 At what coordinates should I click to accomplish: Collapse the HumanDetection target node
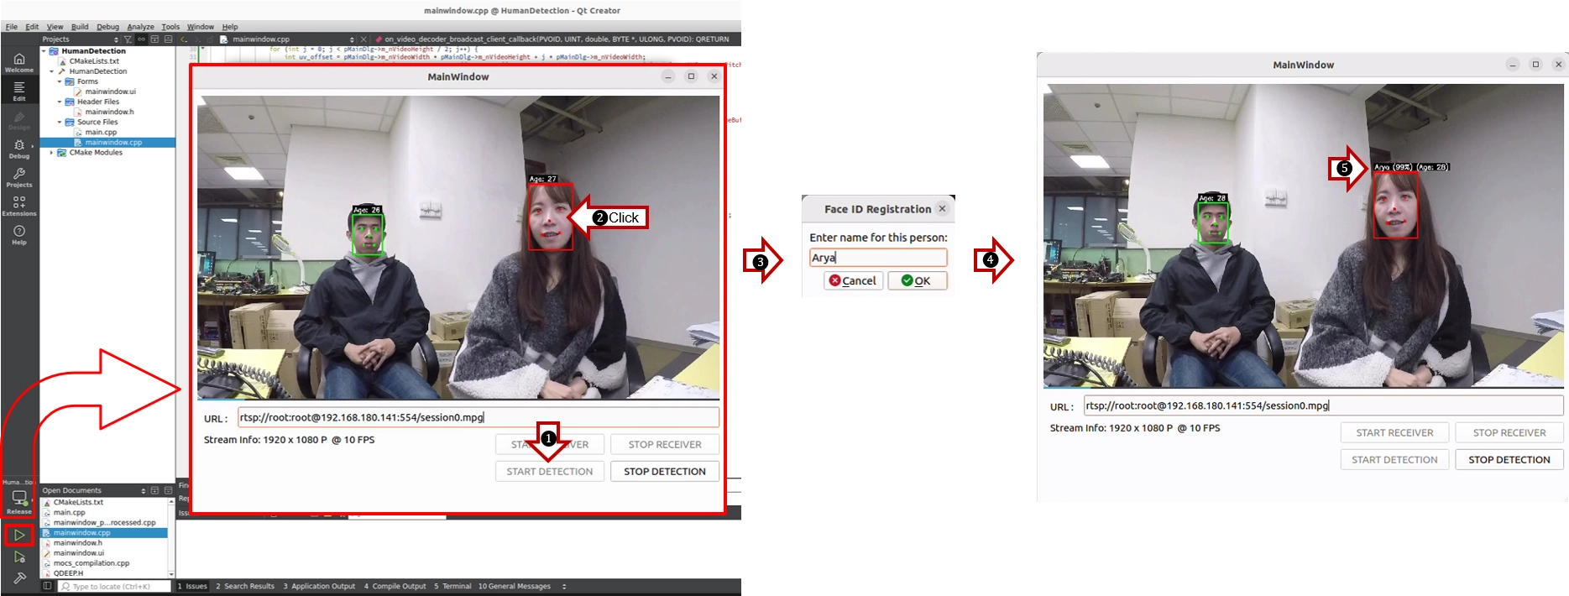(x=52, y=71)
